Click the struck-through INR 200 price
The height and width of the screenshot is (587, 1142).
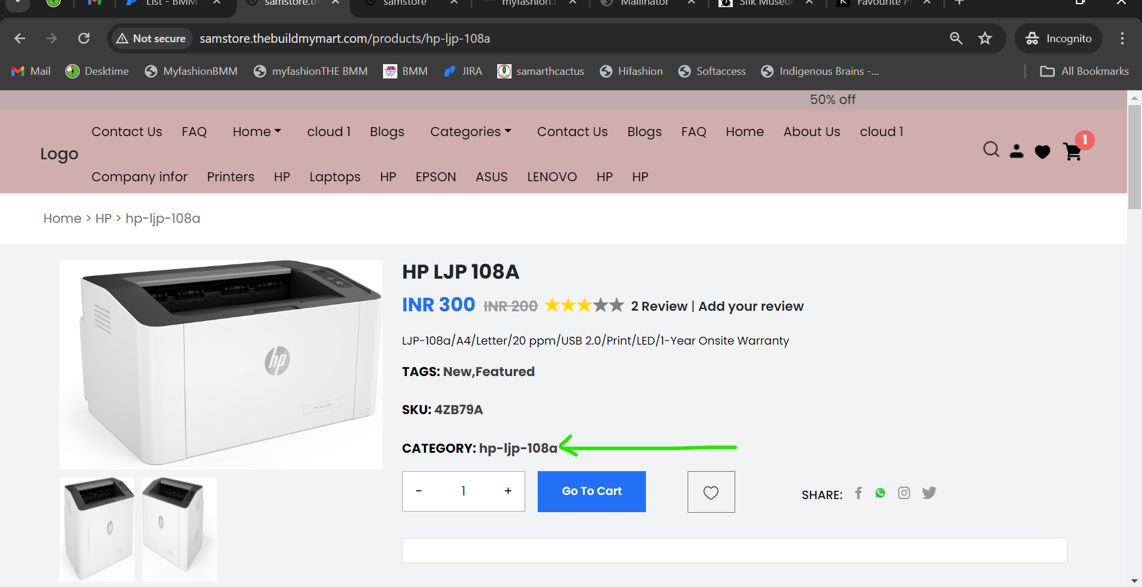(511, 307)
